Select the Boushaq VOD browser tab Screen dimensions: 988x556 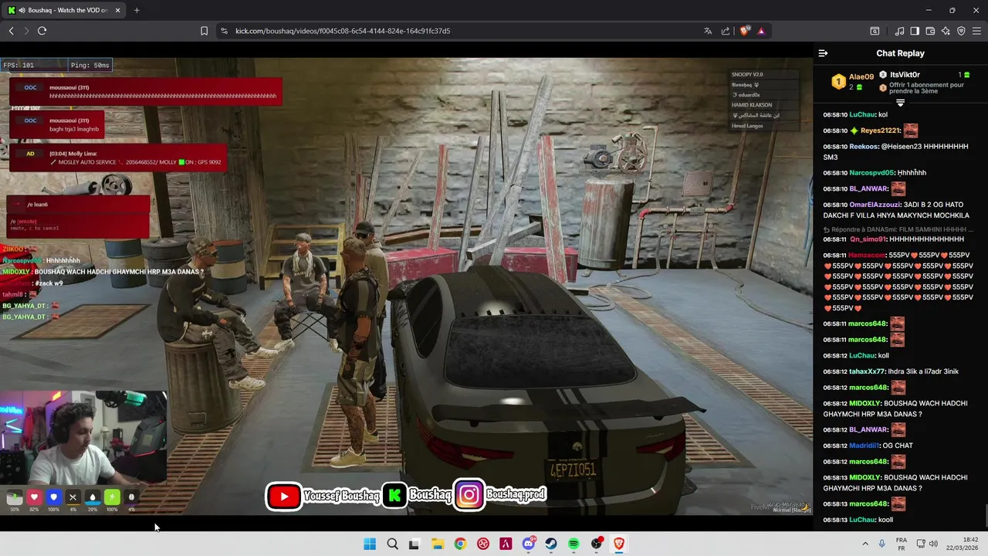(x=63, y=10)
